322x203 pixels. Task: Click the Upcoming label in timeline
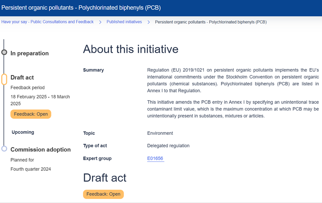(23, 132)
